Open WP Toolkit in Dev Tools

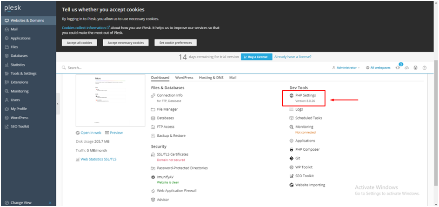coord(304,167)
